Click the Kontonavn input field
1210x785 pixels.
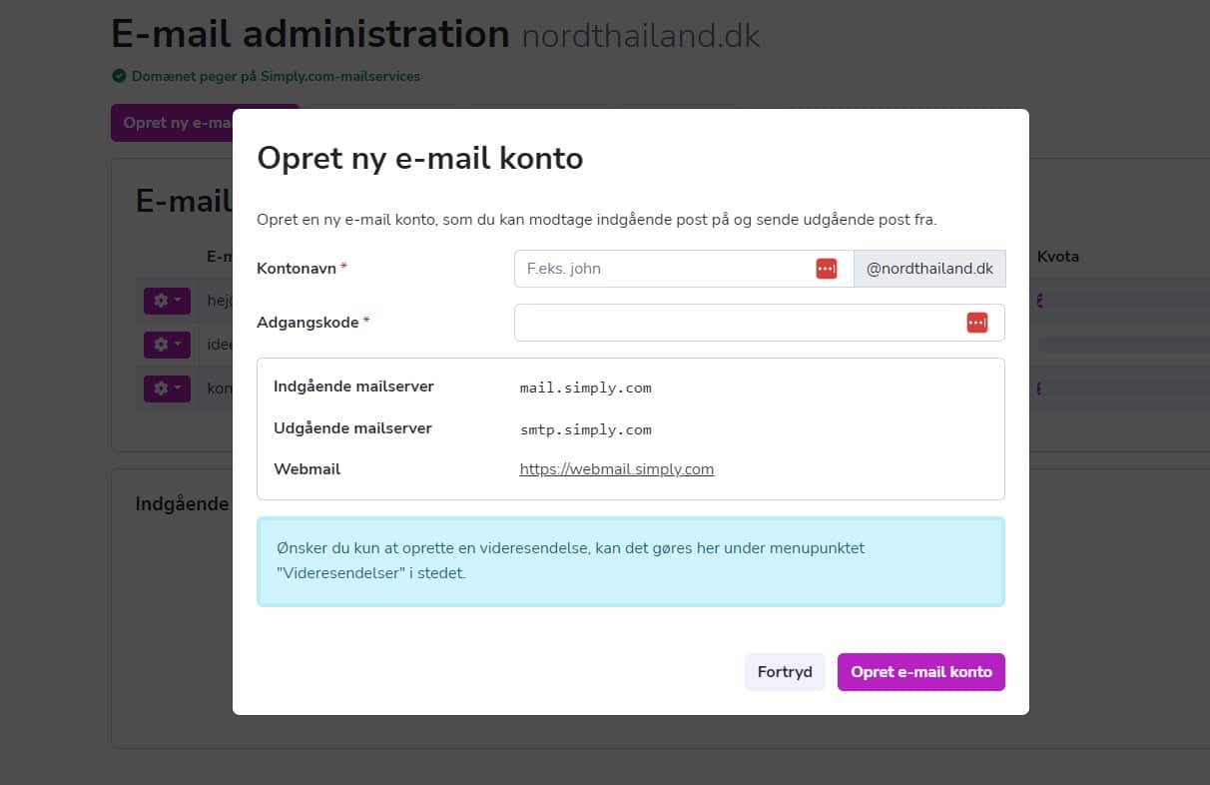684,269
